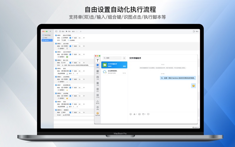Click 选择按键 button in step 5
The height and width of the screenshot is (147, 235).
61,73
